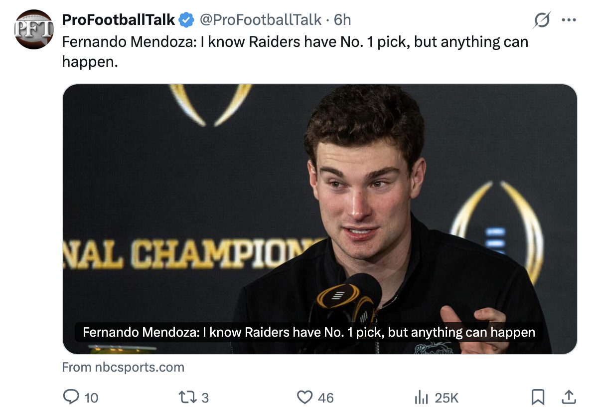Open the article preview image card

pos(320,219)
